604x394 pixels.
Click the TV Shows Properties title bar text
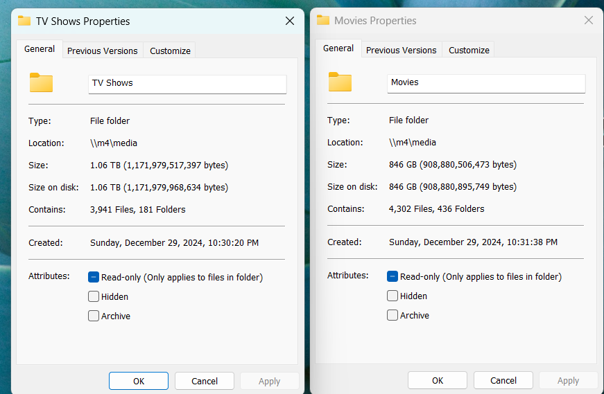(83, 21)
